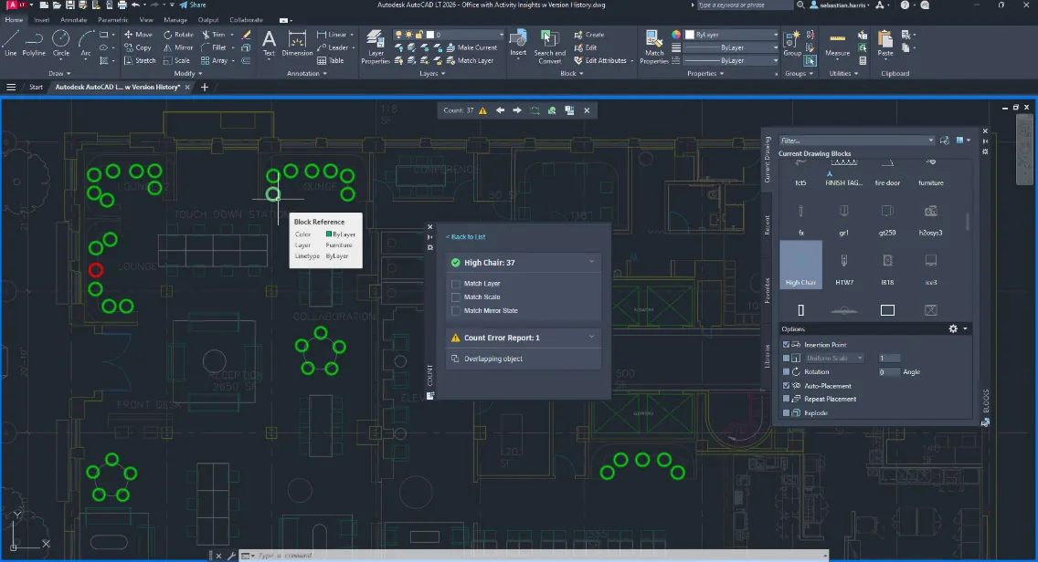Viewport: 1038px width, 562px height.
Task: Click the keyword search field
Action: tap(745, 5)
